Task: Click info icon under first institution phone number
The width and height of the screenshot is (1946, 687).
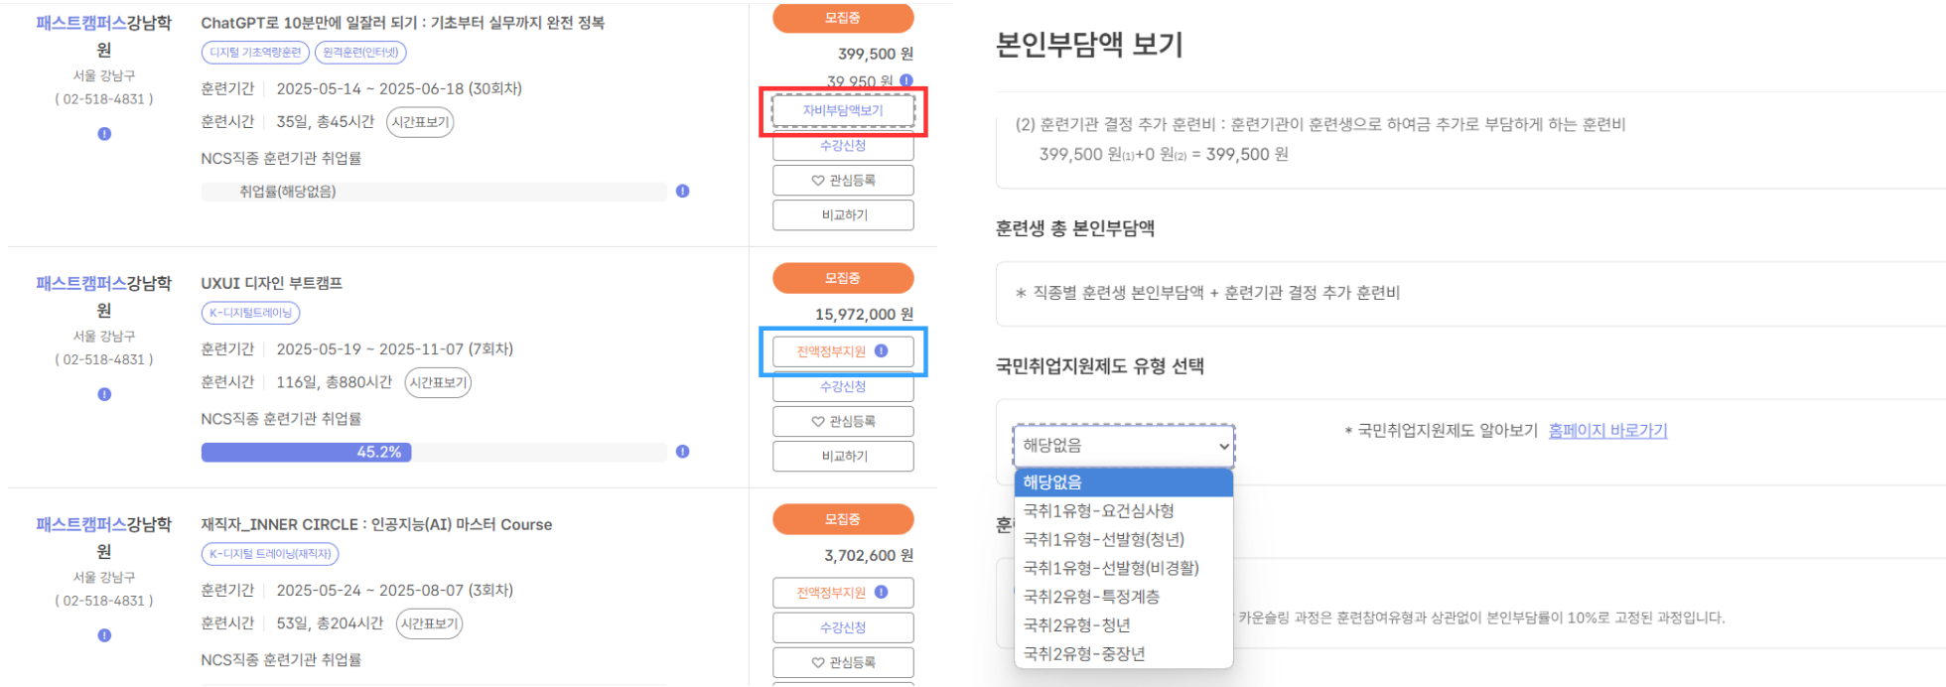Action: [x=104, y=134]
